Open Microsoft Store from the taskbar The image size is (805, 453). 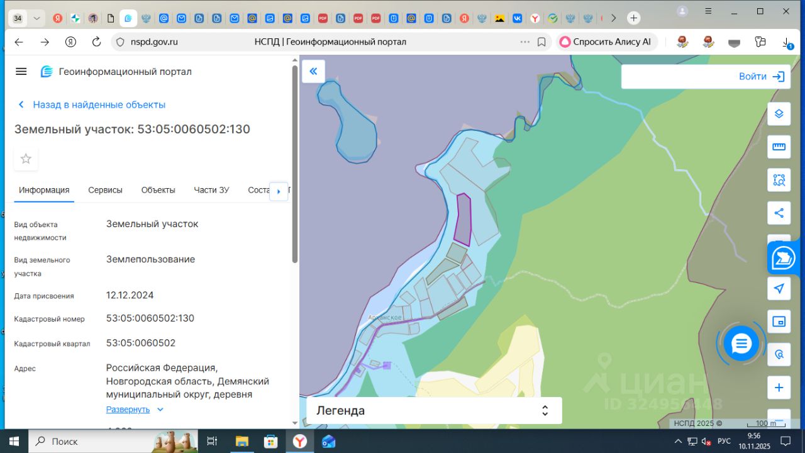pyautogui.click(x=271, y=441)
